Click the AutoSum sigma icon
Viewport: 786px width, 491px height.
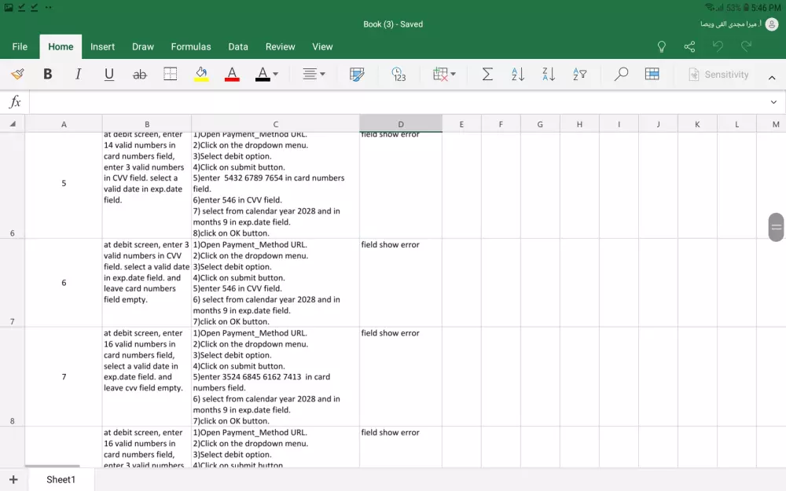pyautogui.click(x=487, y=75)
